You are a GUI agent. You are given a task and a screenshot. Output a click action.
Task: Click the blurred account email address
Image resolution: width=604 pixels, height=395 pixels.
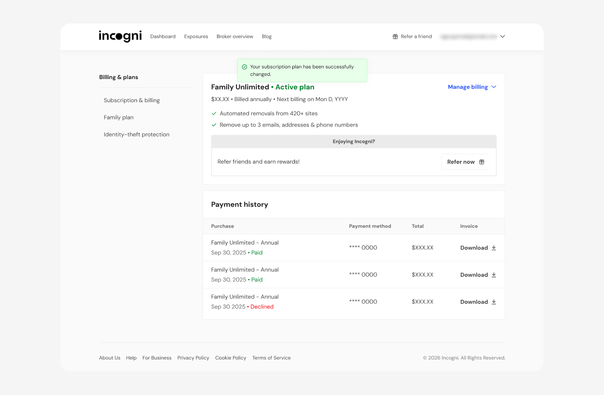click(469, 37)
